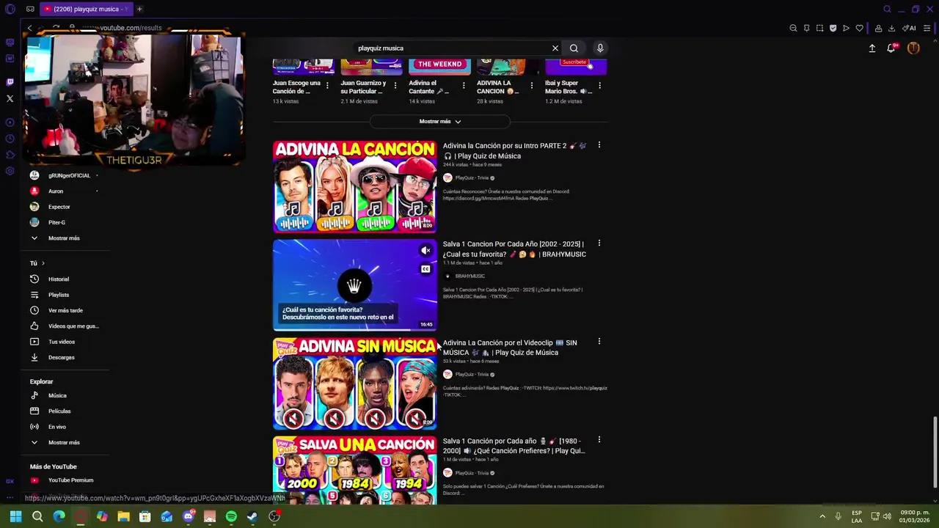This screenshot has height=528, width=939.
Task: Expand subscriptions with sidebar Mostrar más
Action: coord(64,238)
